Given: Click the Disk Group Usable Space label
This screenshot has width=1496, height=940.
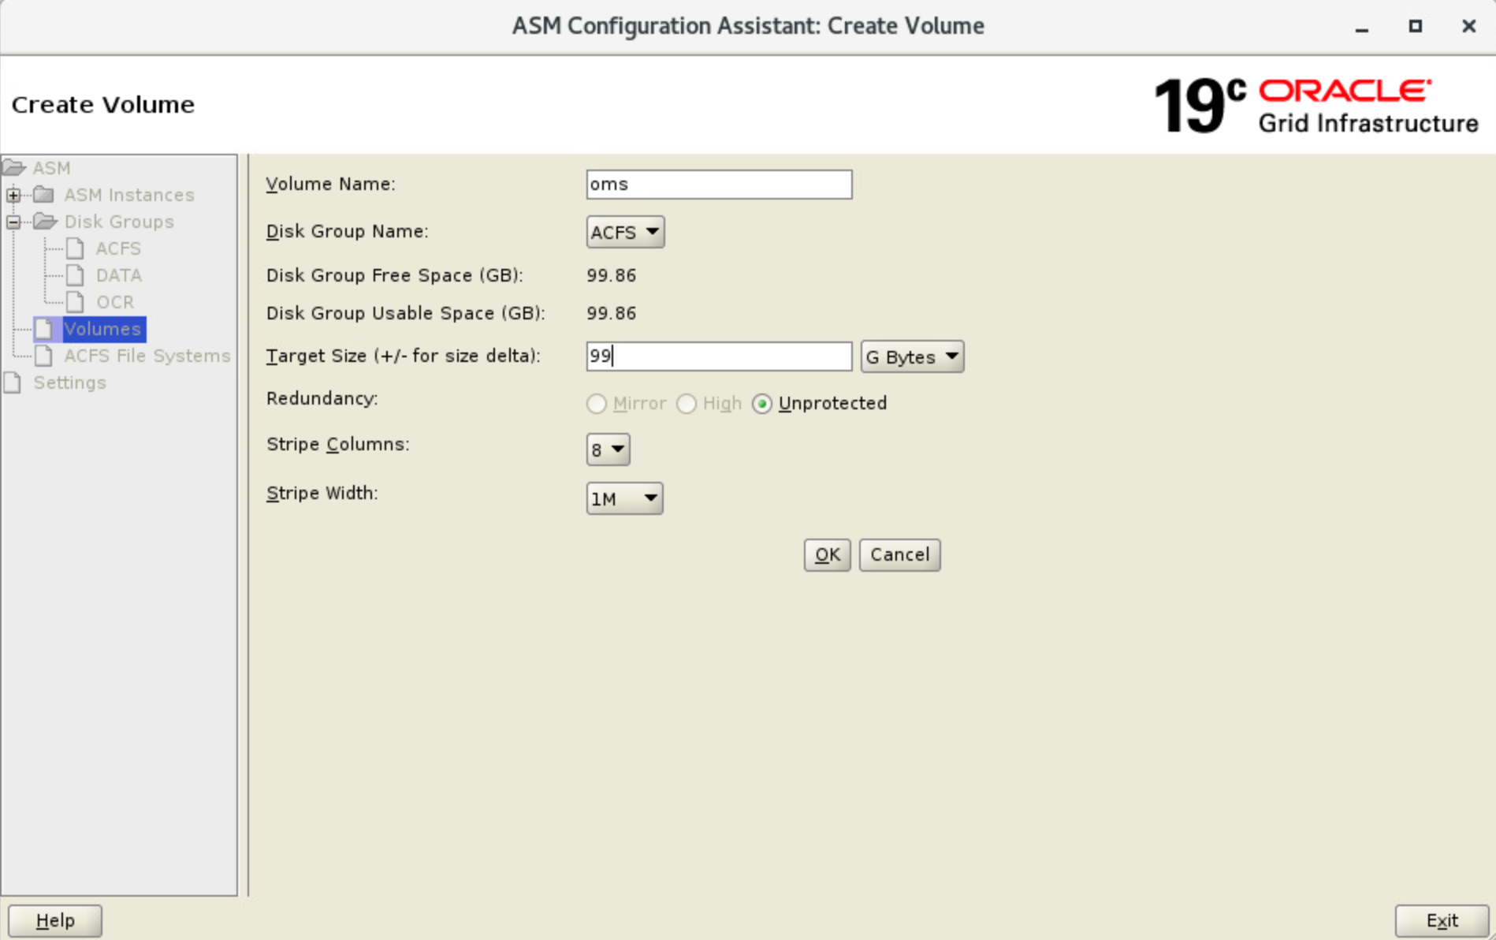Looking at the screenshot, I should 406,313.
